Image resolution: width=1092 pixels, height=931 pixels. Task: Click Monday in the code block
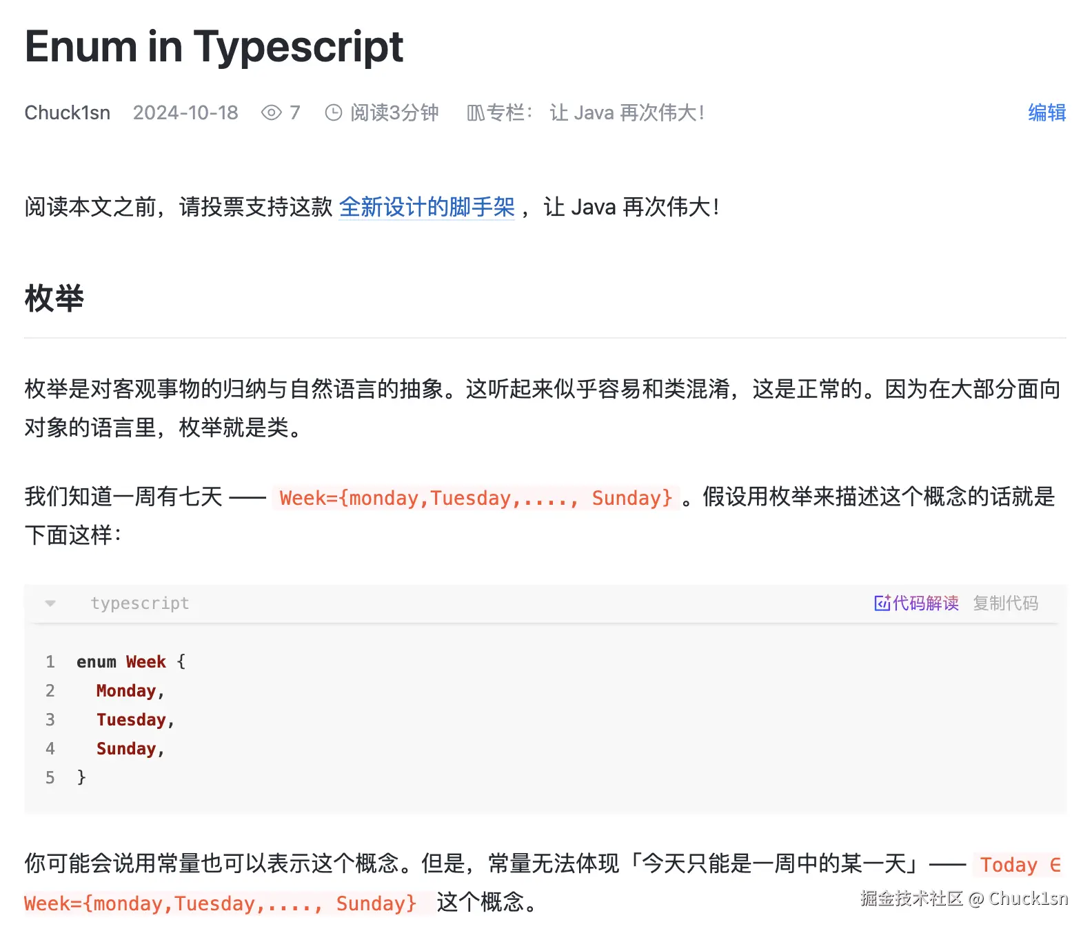126,691
